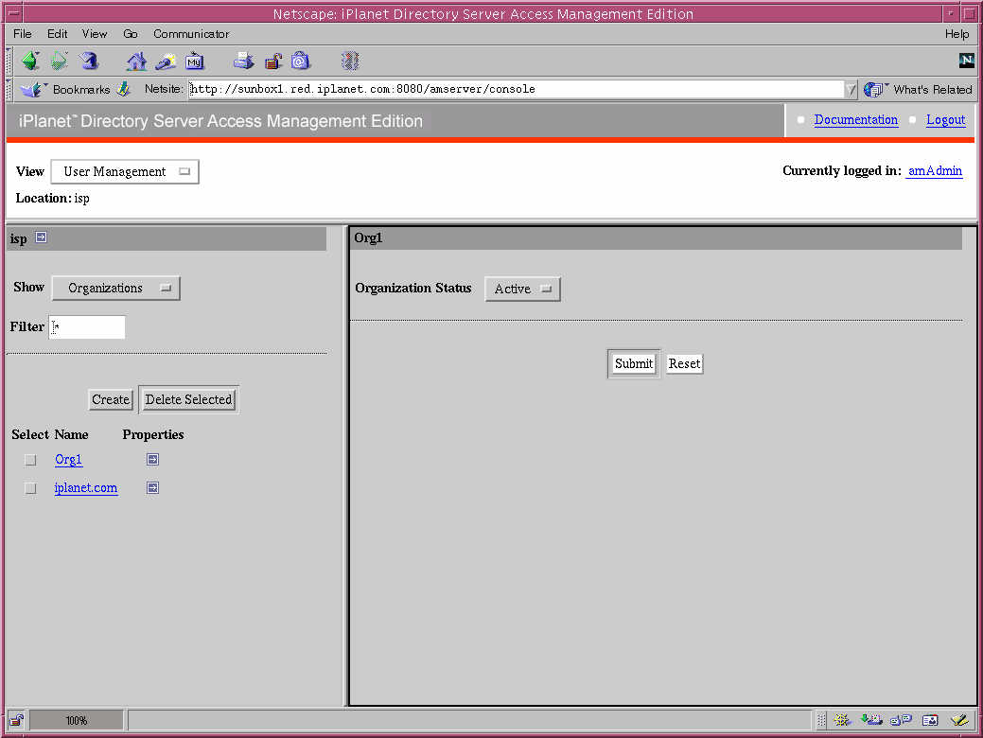Click the Logout link

coord(945,120)
